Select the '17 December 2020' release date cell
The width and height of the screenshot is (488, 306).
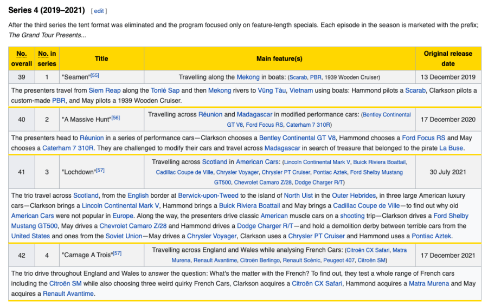(x=448, y=119)
